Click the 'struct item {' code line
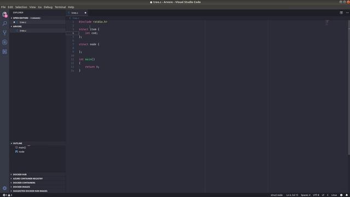Image resolution: width=350 pixels, height=197 pixels. [x=89, y=29]
